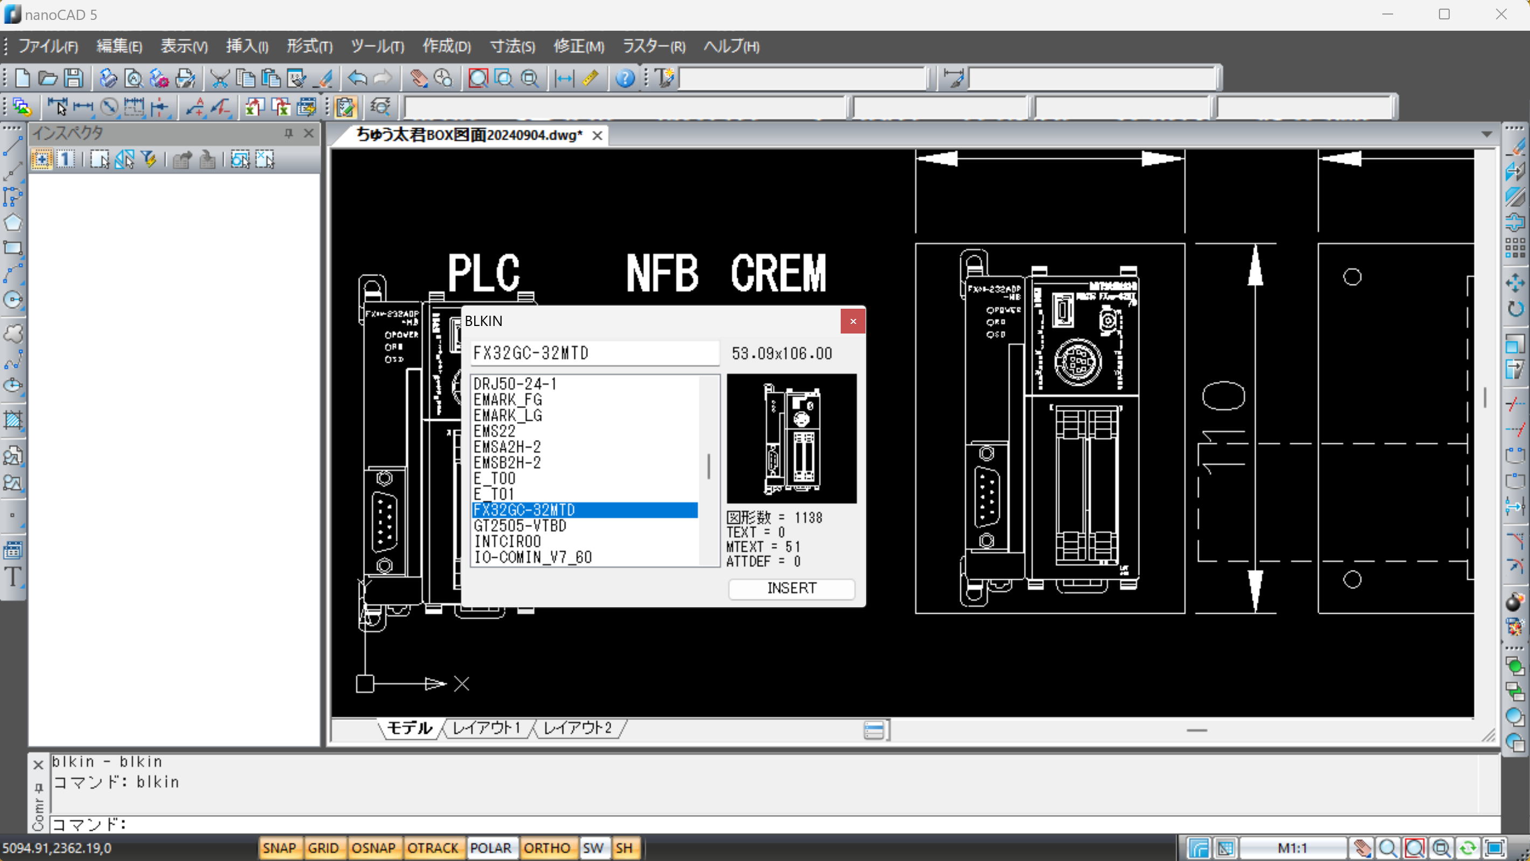Click the INSERT button in BLKIN
Screen dimensions: 1530x861
792,588
